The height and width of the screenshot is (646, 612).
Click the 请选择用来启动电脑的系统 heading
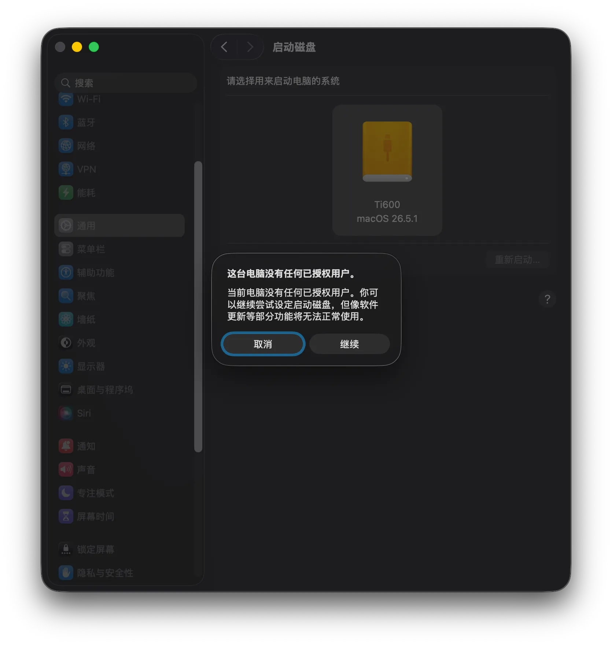point(283,81)
